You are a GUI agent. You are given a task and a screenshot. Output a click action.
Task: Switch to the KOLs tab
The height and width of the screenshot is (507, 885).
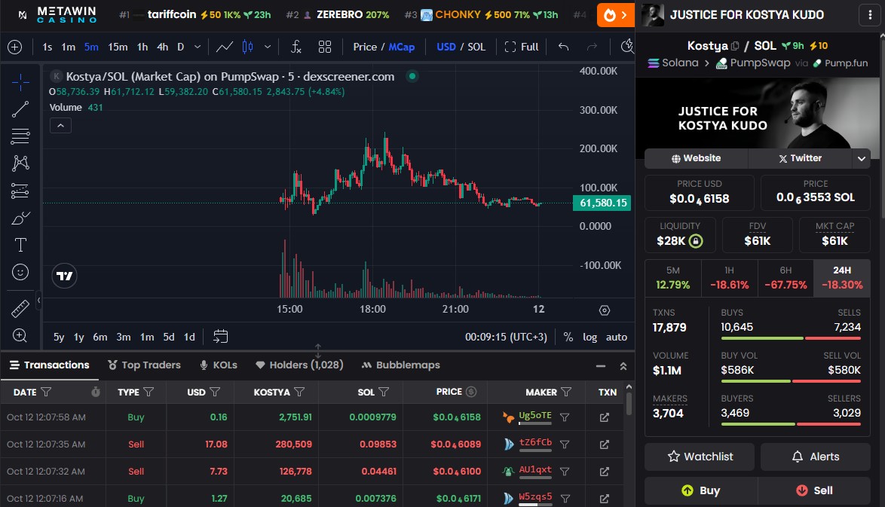[x=219, y=365]
